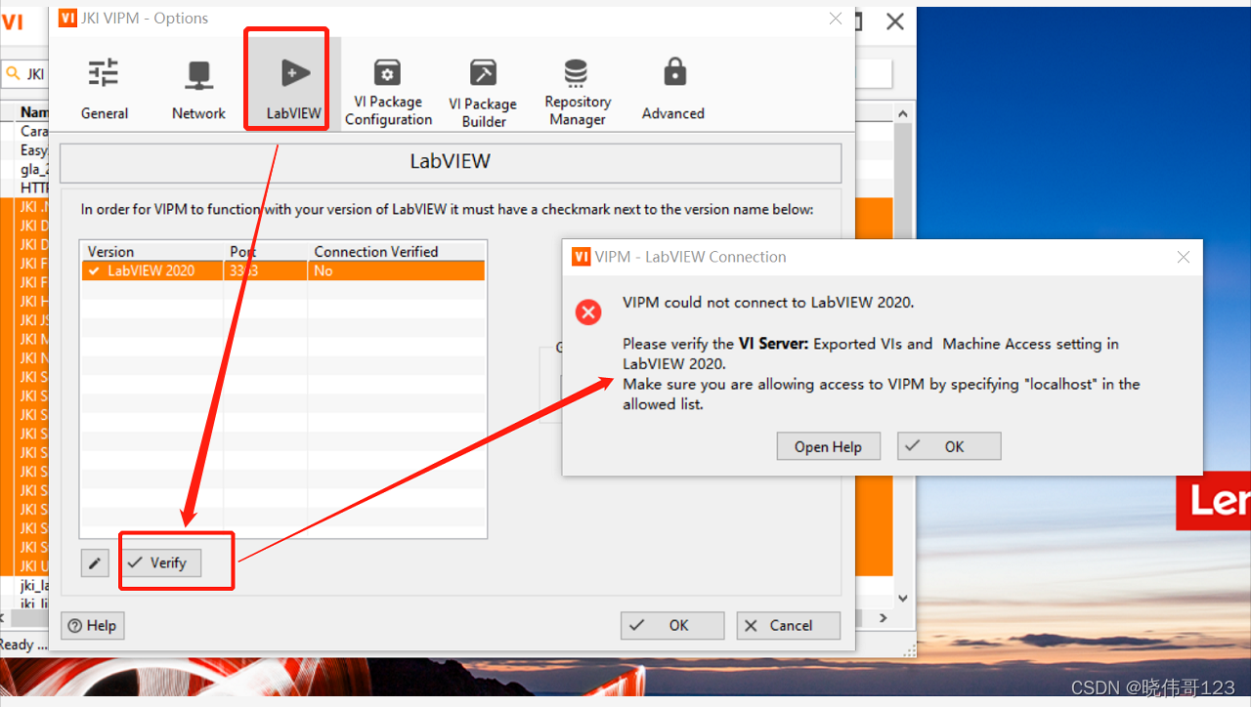The height and width of the screenshot is (707, 1251).
Task: Click the Verify button
Action: pos(161,563)
